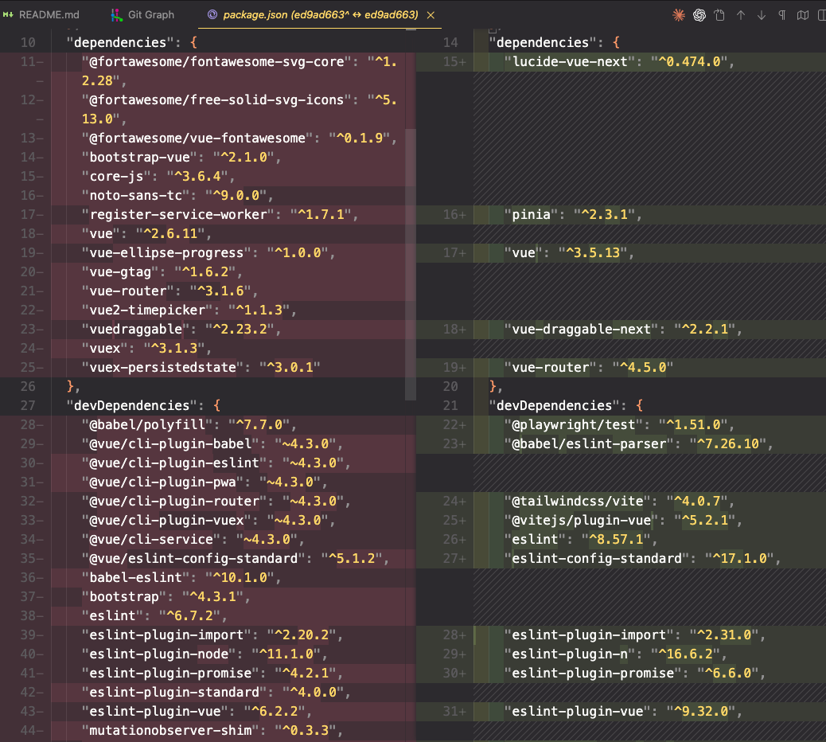This screenshot has width=826, height=742.
Task: Click the left pane vertical scrollbar
Action: [410, 263]
